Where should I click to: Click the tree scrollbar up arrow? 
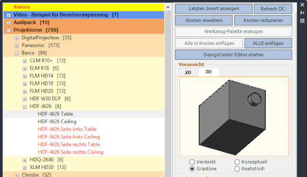click(168, 8)
